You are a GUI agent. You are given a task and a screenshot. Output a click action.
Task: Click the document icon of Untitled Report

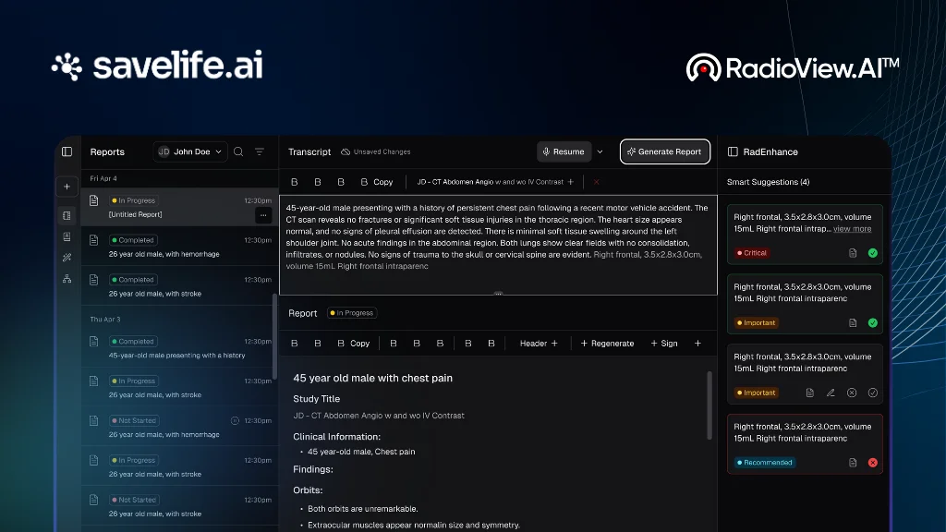tap(93, 200)
